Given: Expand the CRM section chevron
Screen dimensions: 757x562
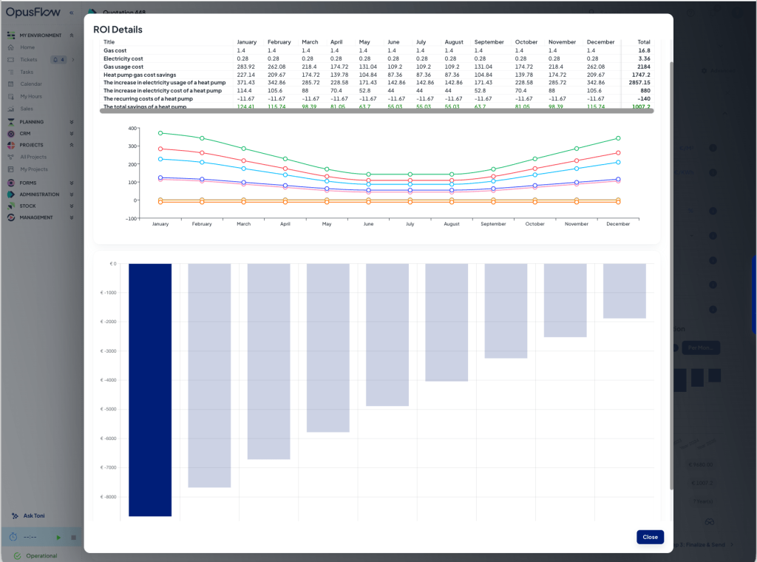Looking at the screenshot, I should point(72,134).
